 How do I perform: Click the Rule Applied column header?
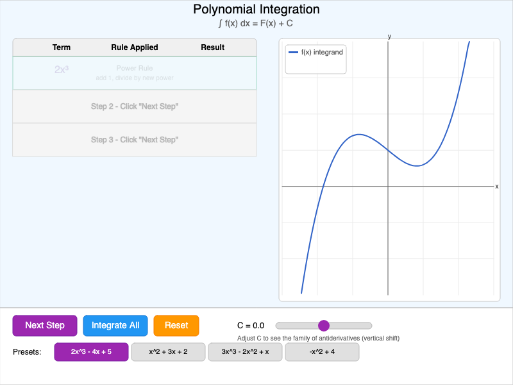(135, 47)
